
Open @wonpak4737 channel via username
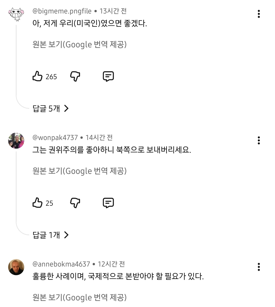[x=55, y=138]
